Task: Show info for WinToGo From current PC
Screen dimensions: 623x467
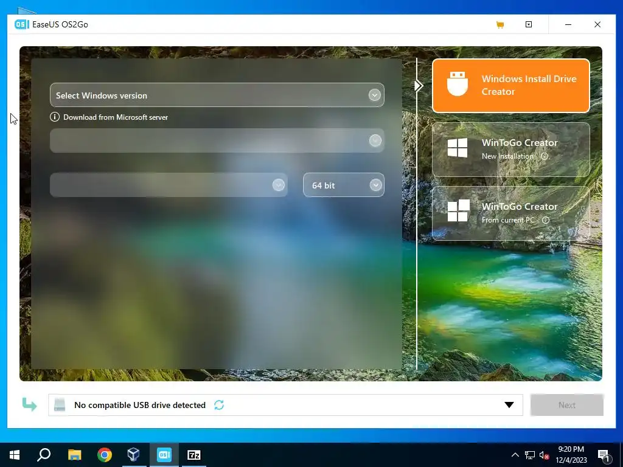Action: click(x=546, y=220)
